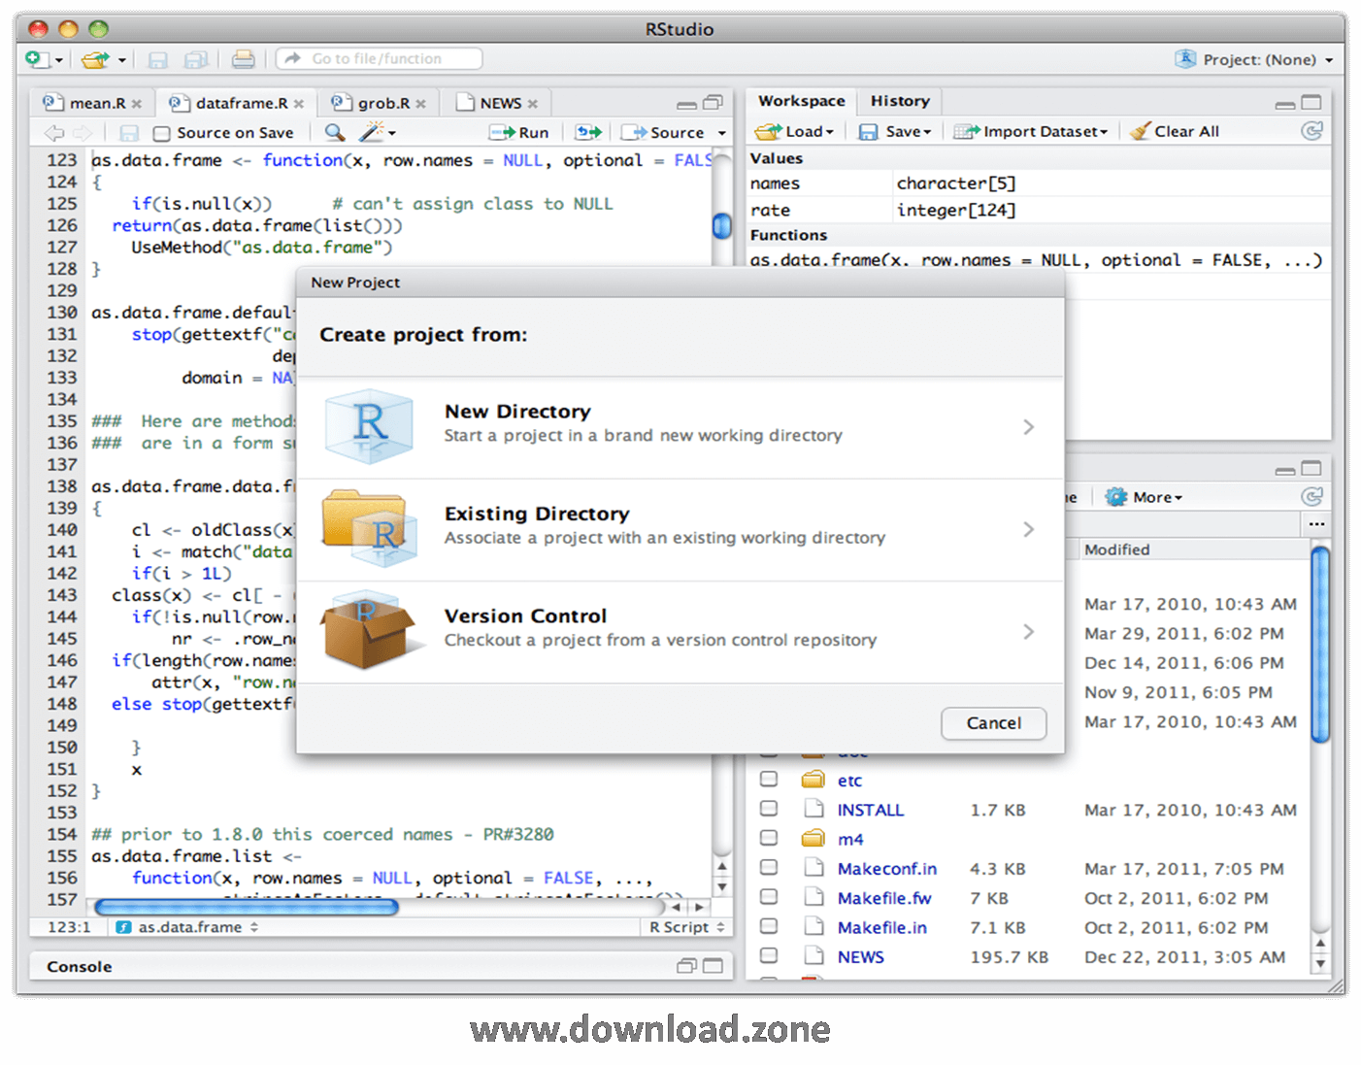Select New Directory project option
1361x1065 pixels.
click(x=680, y=427)
